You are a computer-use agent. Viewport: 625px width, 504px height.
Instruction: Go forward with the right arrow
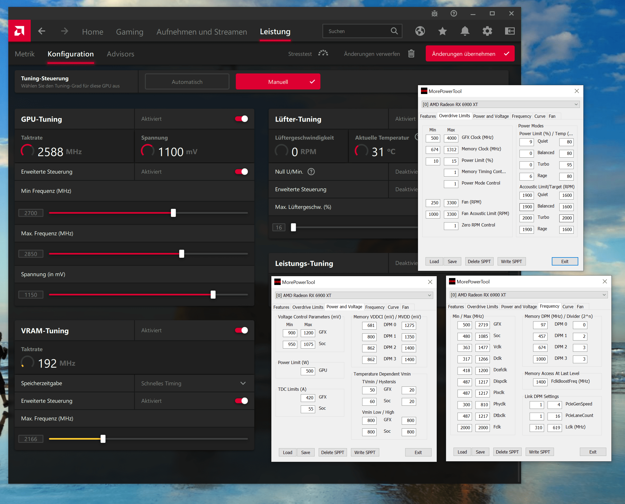click(65, 31)
